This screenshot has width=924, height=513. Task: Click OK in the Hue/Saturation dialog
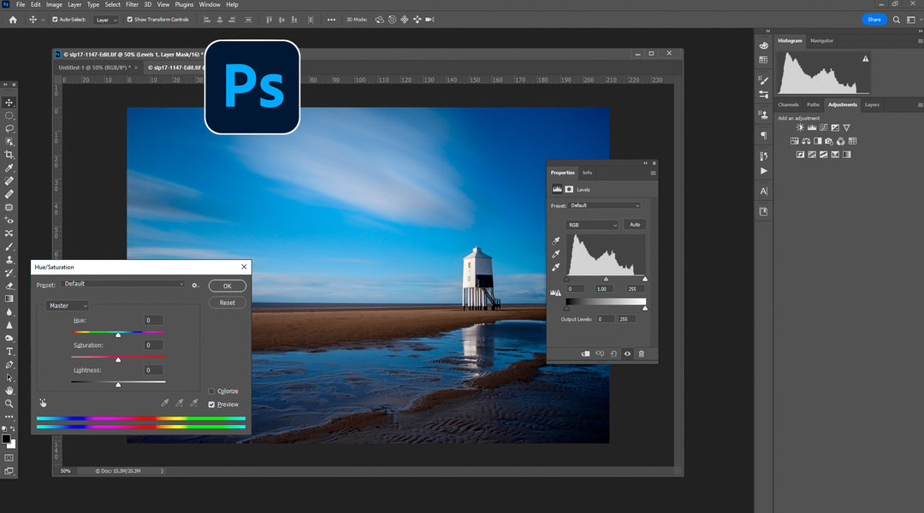point(227,286)
